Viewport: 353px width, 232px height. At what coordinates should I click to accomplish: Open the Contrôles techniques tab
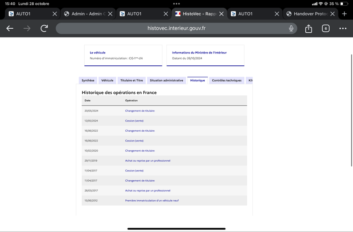226,80
